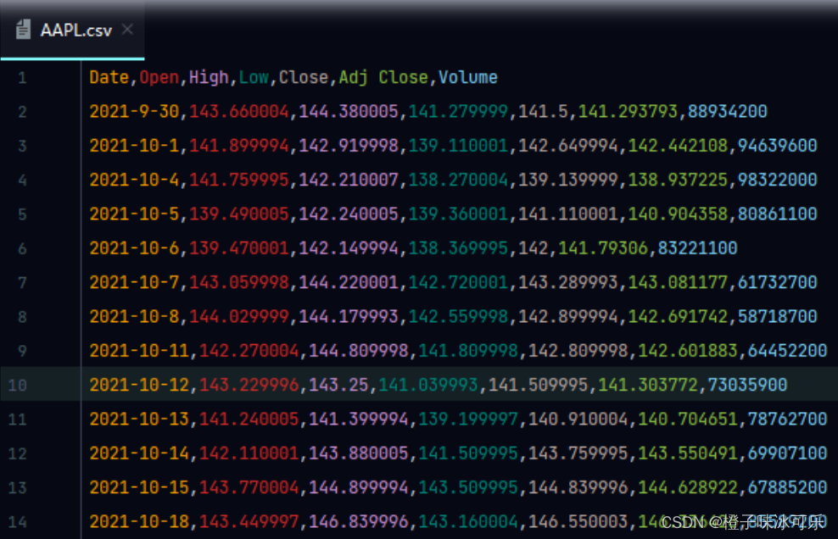Click volume value 94639600

777,146
